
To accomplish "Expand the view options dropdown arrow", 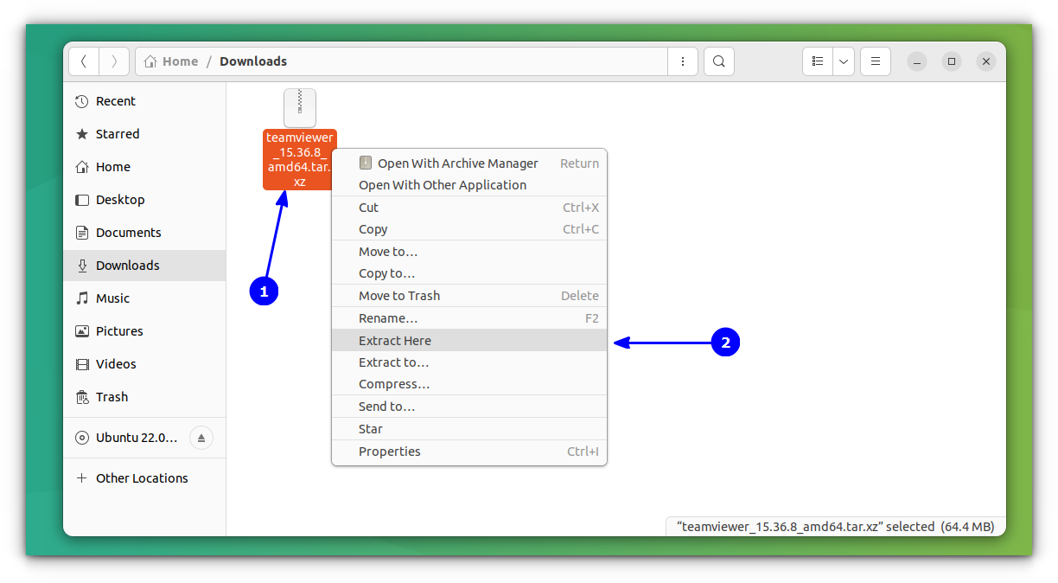I will pyautogui.click(x=844, y=61).
